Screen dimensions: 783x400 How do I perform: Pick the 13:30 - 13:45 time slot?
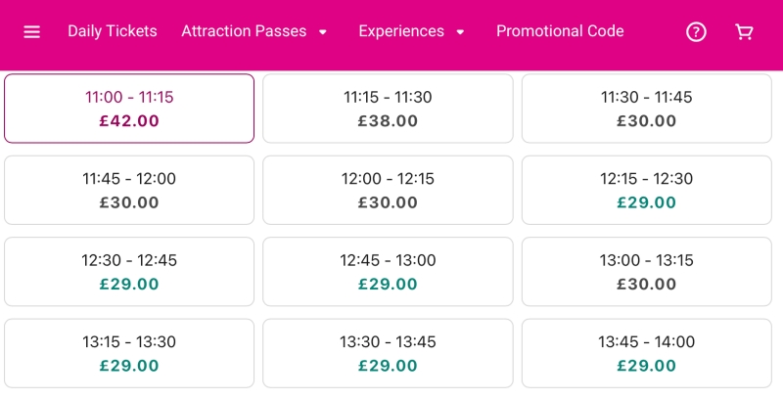[x=388, y=353]
